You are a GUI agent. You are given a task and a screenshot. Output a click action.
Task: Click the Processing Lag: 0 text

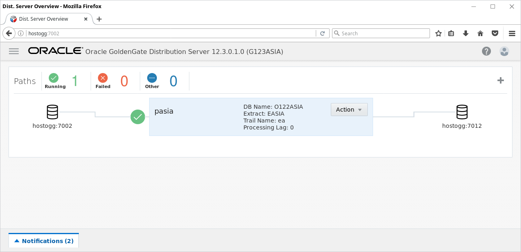[269, 127]
